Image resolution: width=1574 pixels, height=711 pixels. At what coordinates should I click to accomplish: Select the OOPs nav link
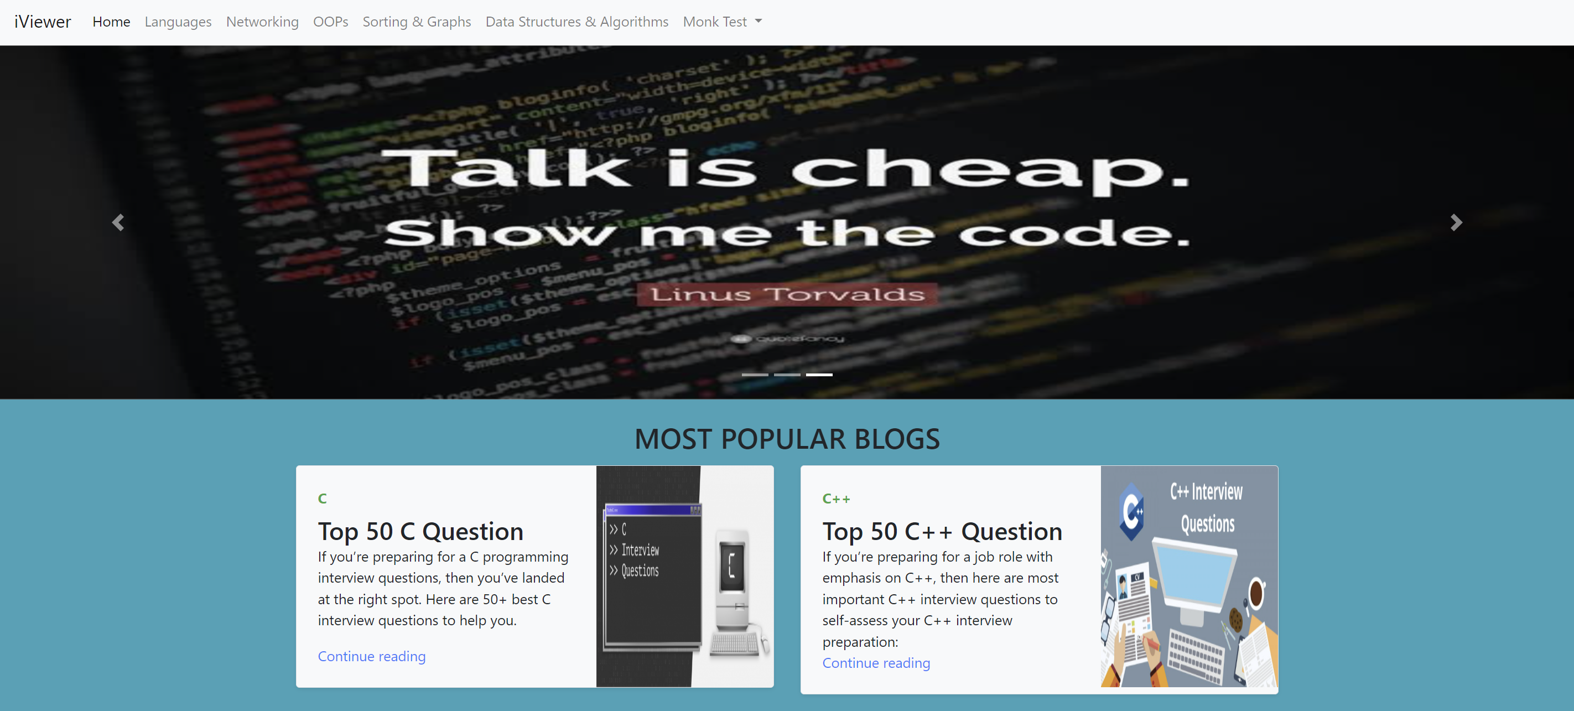click(x=330, y=22)
